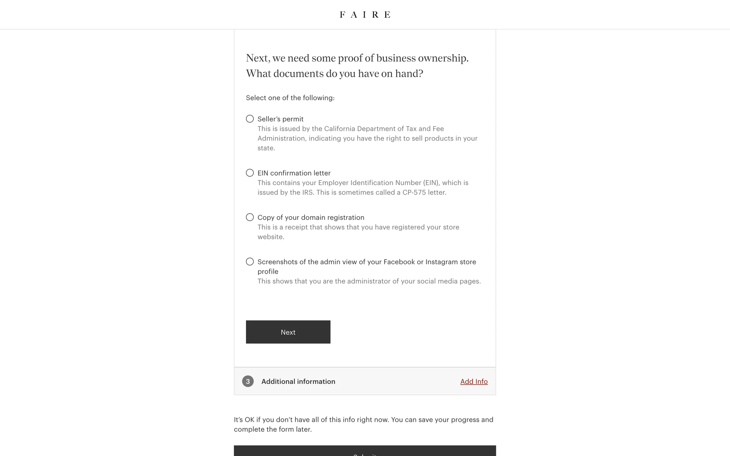The image size is (730, 456).
Task: Open the Add Info link
Action: click(x=474, y=382)
